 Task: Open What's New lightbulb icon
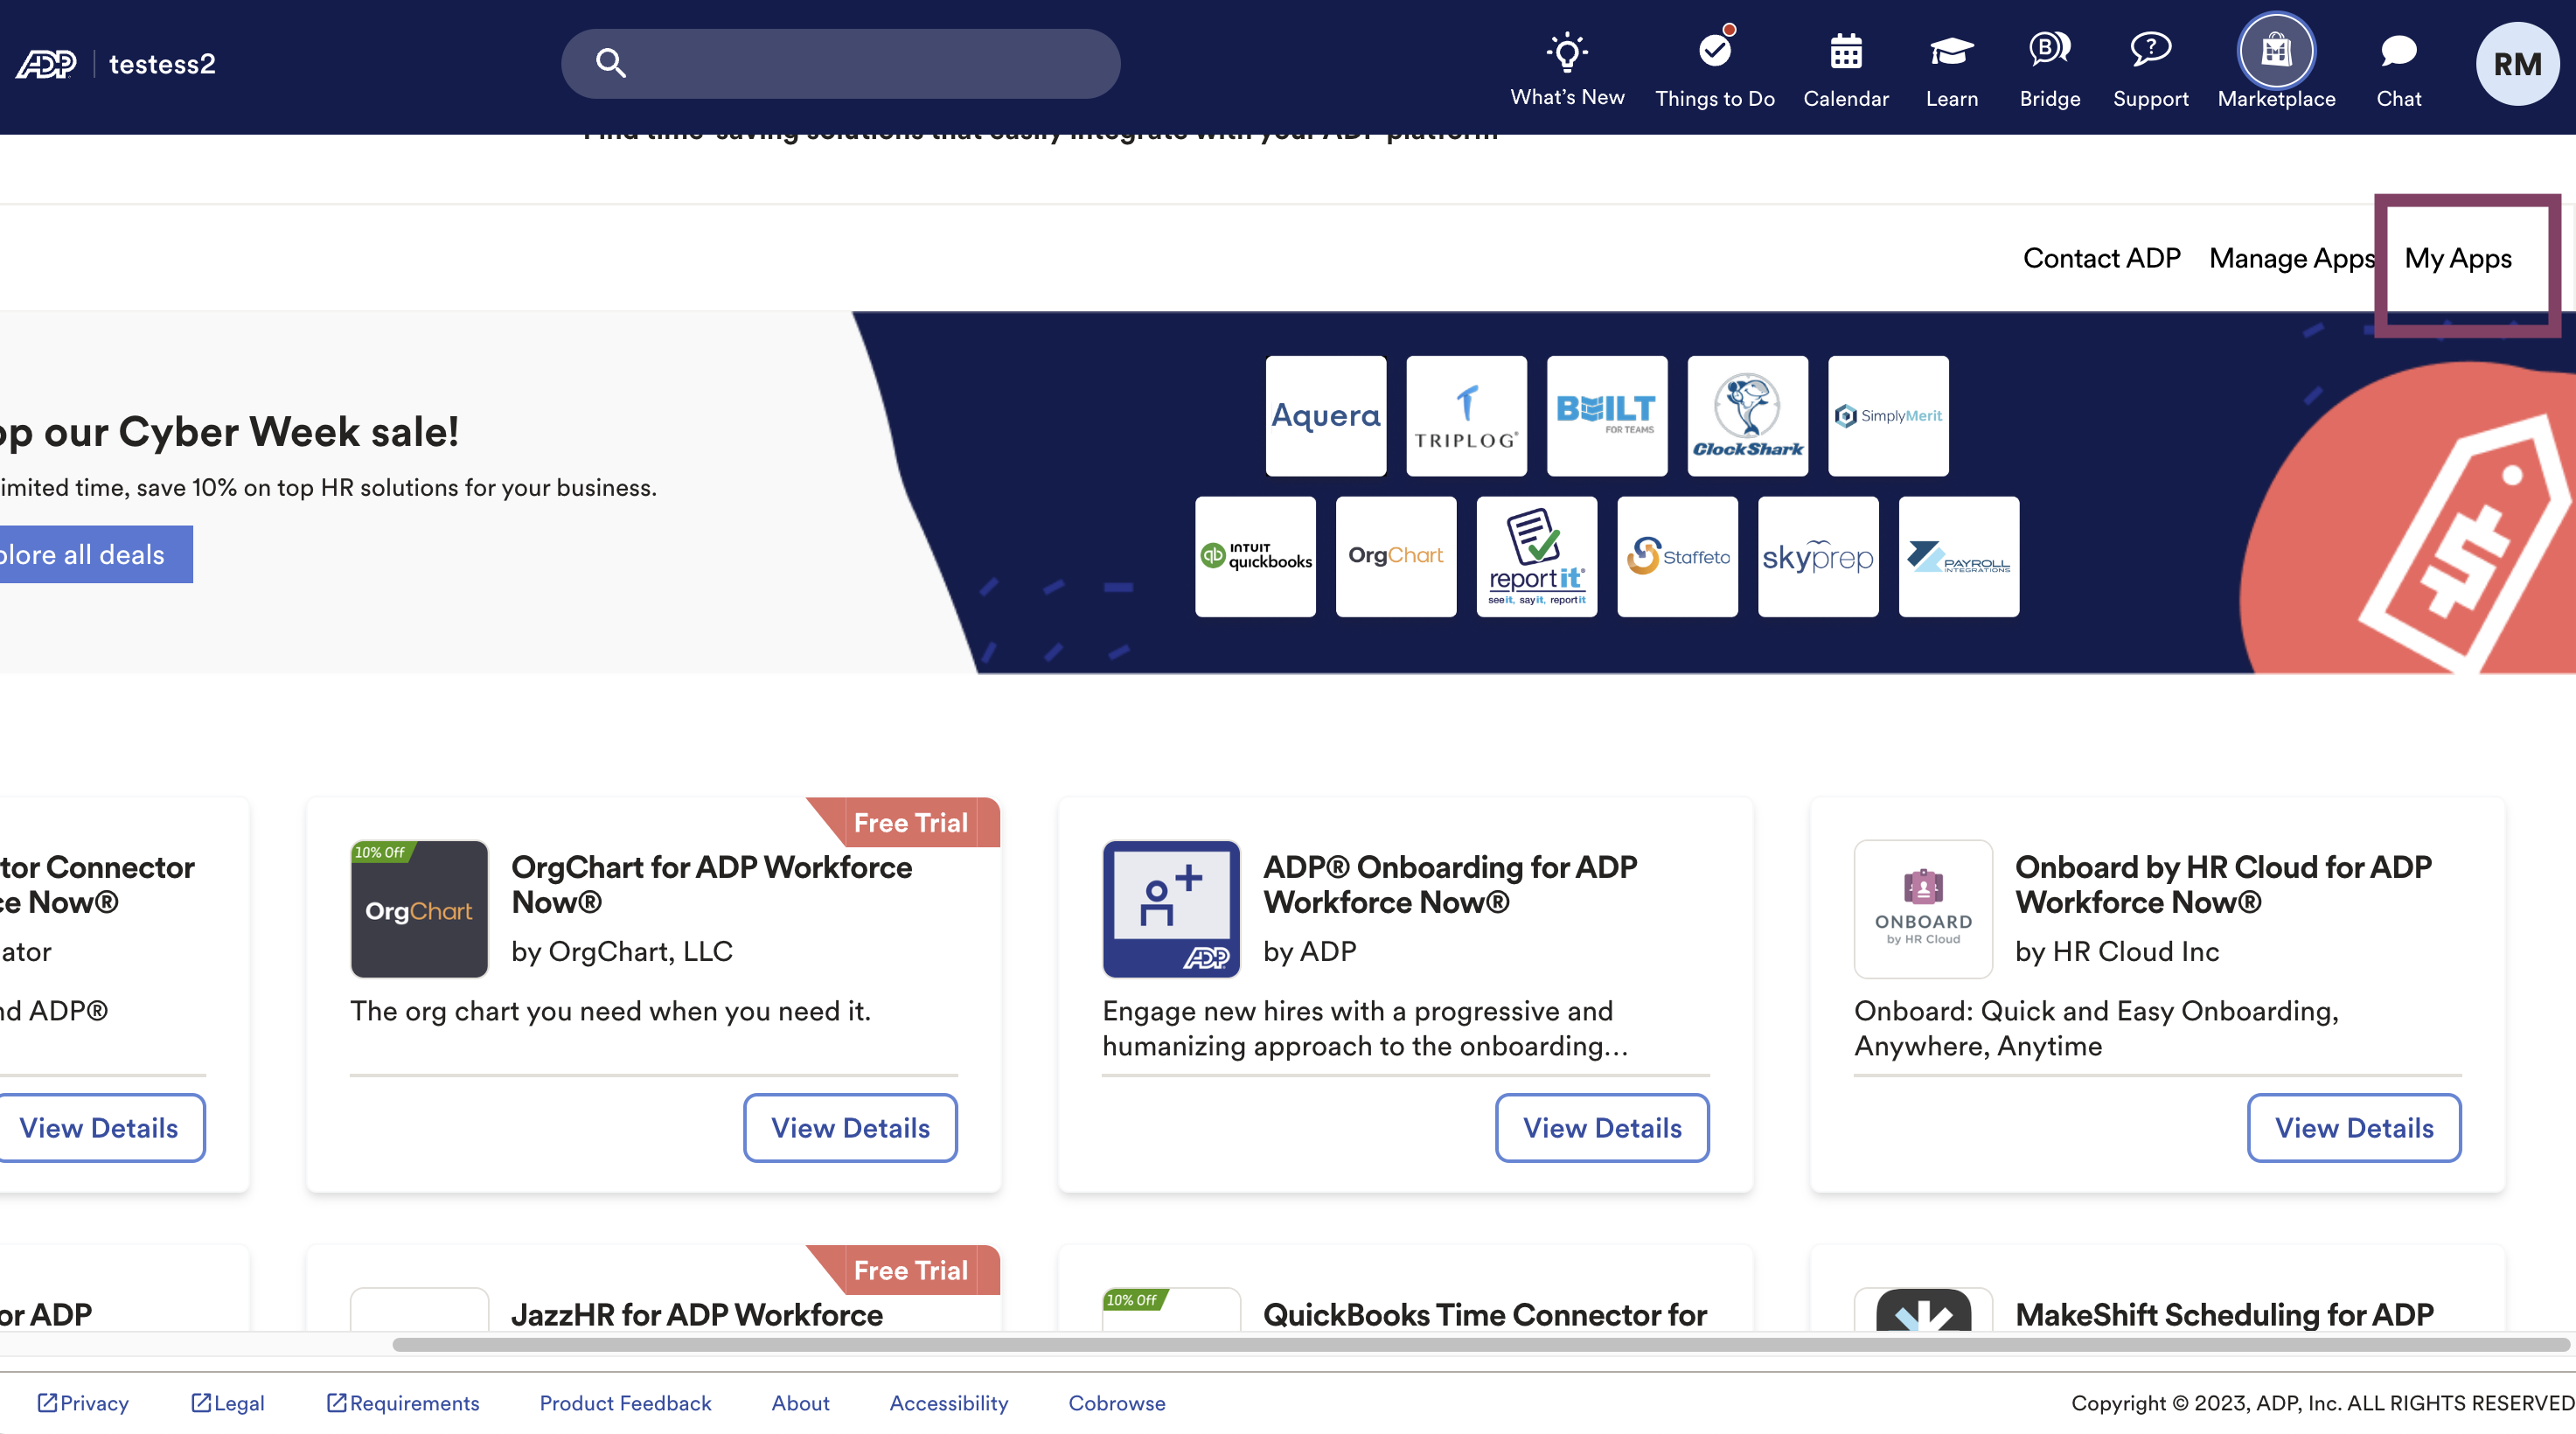(1567, 51)
